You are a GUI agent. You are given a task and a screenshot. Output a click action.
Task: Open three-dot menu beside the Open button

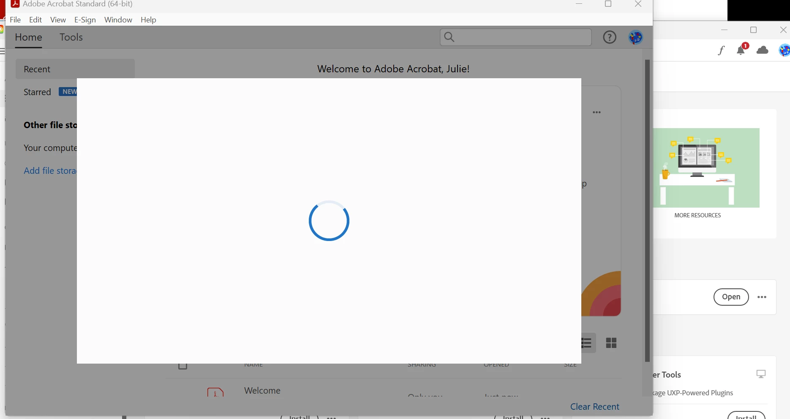[x=762, y=297]
